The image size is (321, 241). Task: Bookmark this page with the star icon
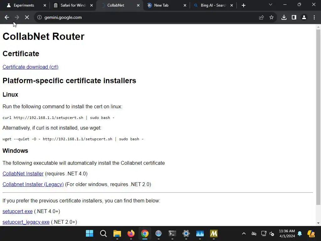click(x=271, y=18)
